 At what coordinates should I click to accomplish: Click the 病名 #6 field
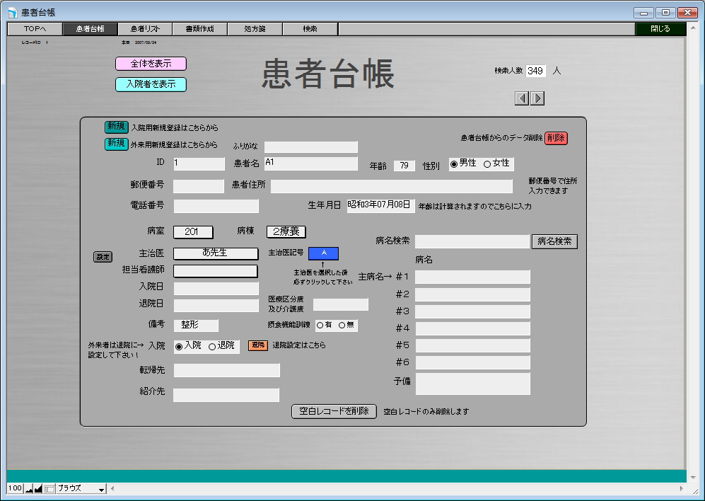tap(472, 362)
